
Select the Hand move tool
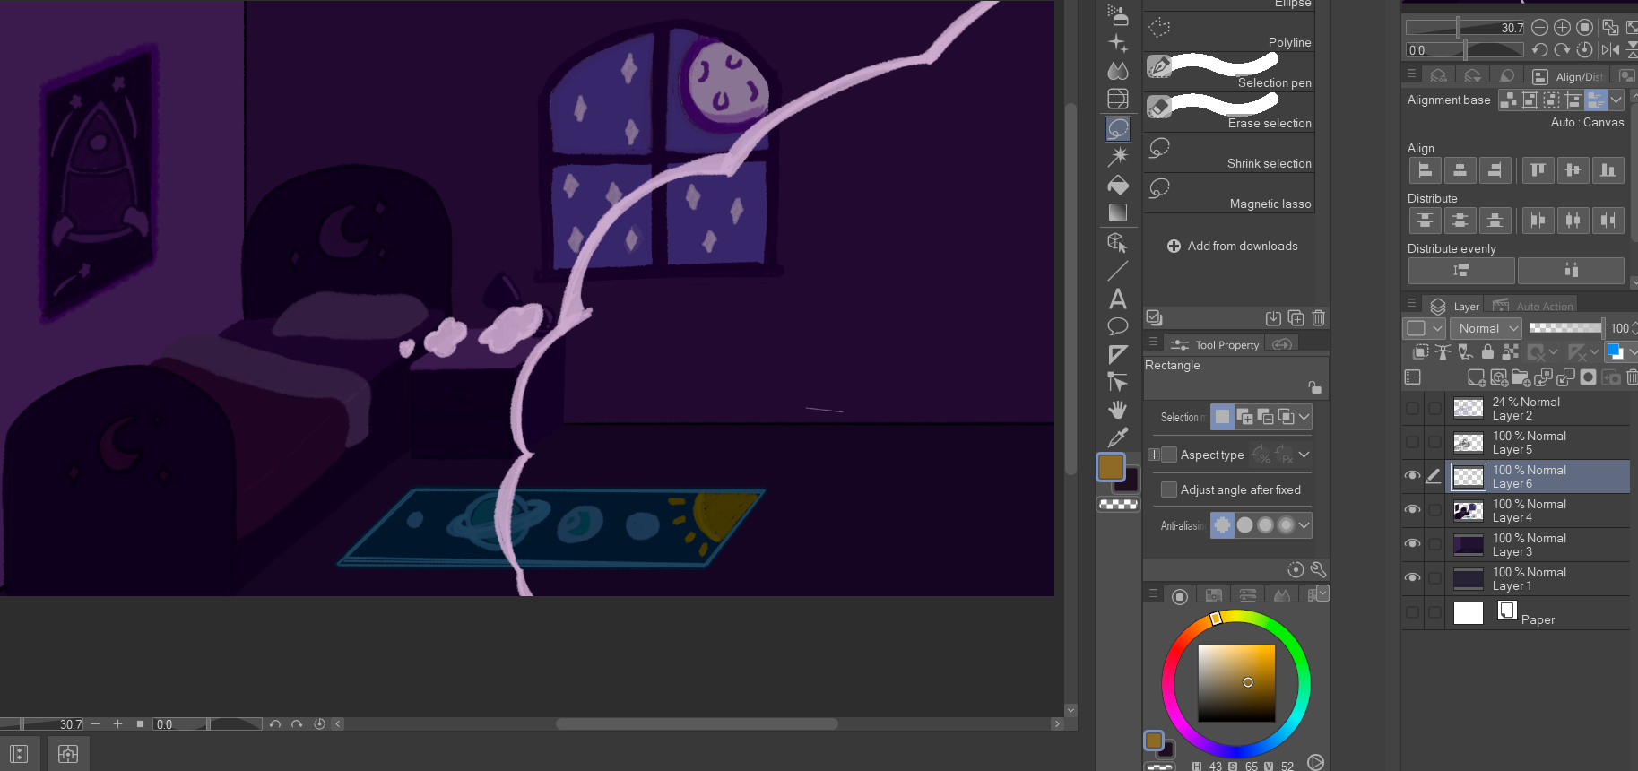pos(1118,410)
